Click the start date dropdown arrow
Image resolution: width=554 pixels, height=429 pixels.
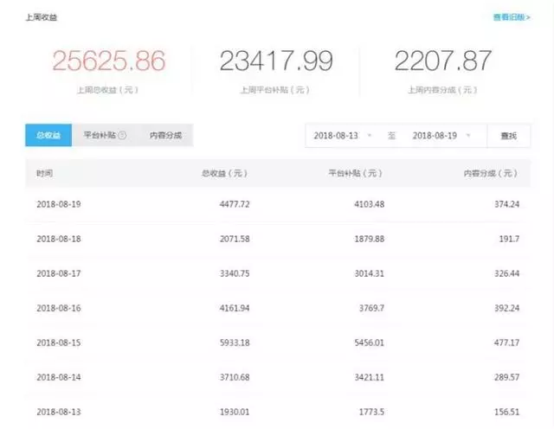click(x=370, y=135)
